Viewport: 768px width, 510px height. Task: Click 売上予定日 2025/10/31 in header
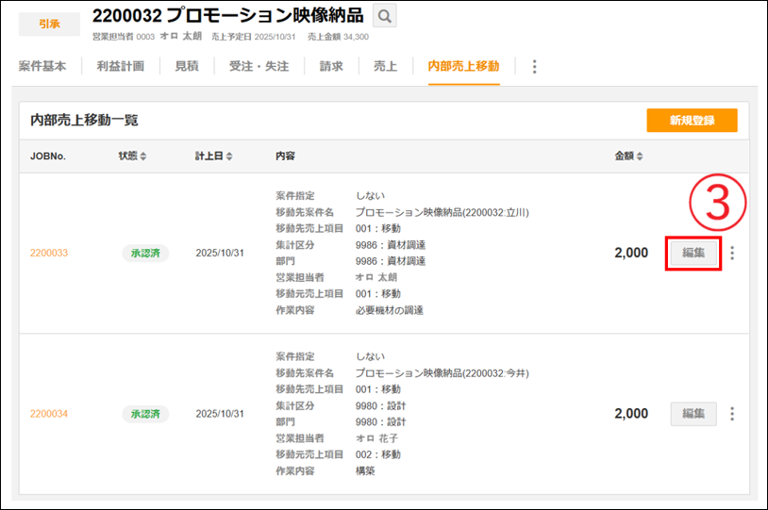[x=254, y=37]
